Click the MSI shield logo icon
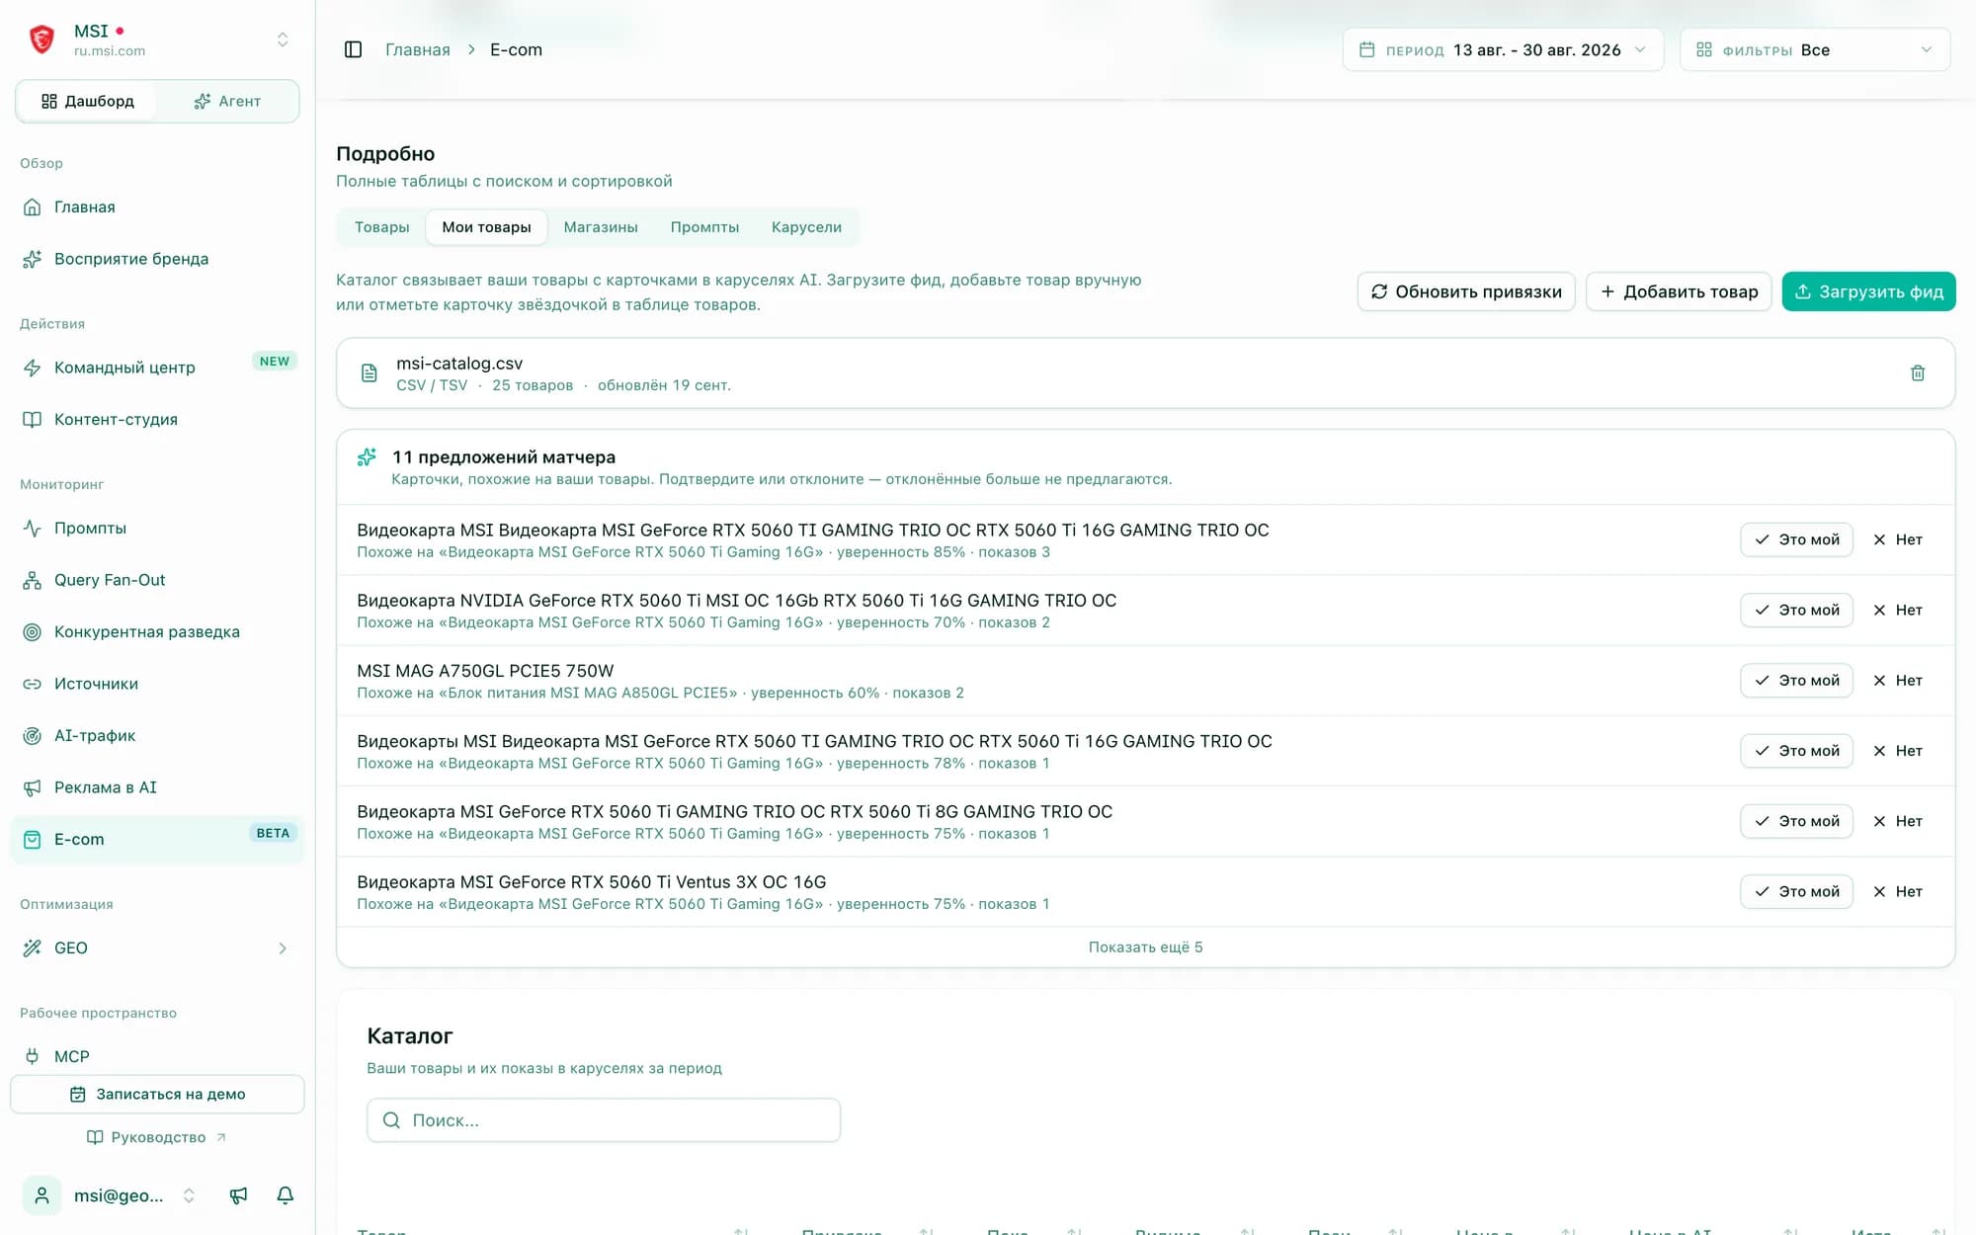The width and height of the screenshot is (1976, 1235). (41, 40)
